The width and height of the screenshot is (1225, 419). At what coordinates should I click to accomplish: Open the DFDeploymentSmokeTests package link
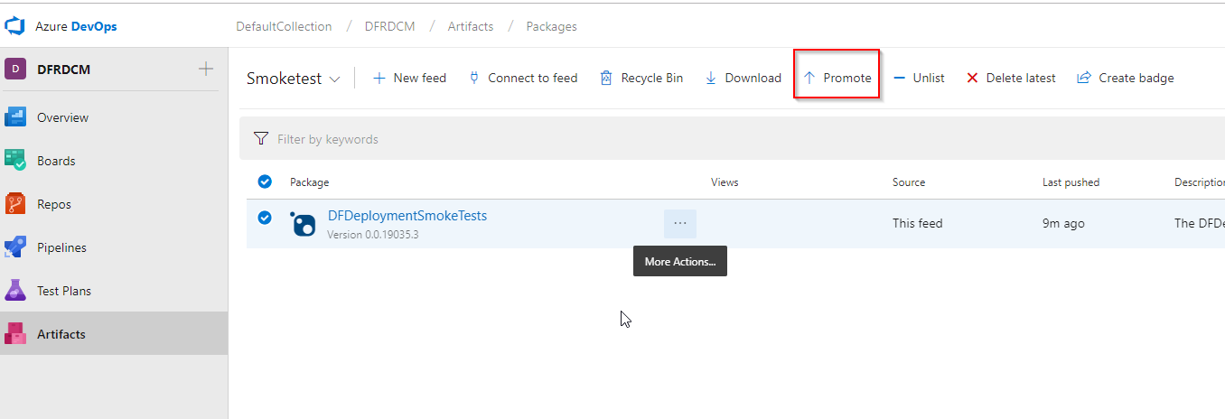tap(407, 216)
